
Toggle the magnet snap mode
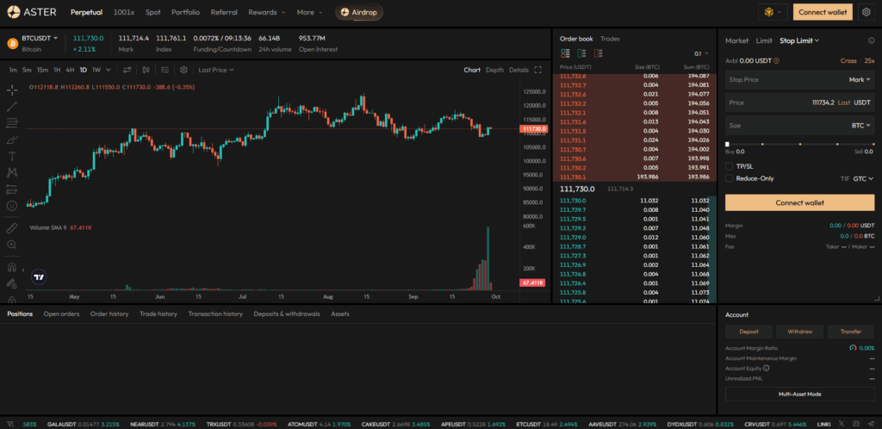click(12, 267)
